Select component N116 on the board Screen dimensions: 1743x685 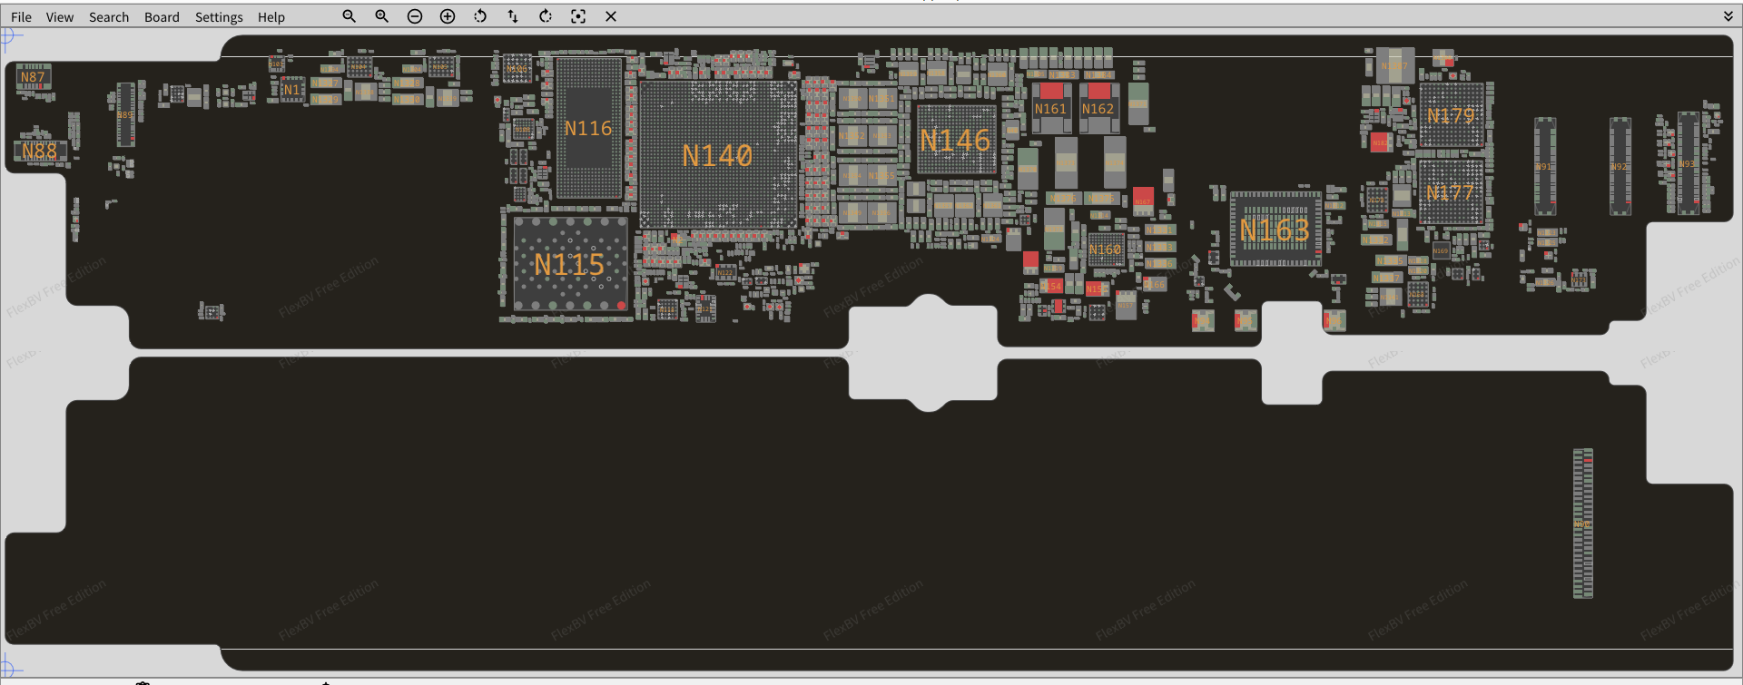(x=588, y=128)
